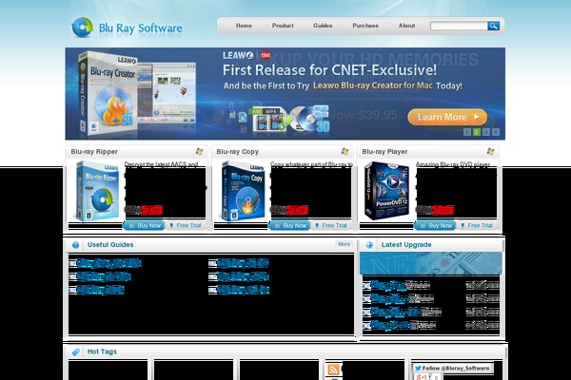This screenshot has width=571, height=380.
Task: Click the CNET logo in the banner
Action: [266, 55]
